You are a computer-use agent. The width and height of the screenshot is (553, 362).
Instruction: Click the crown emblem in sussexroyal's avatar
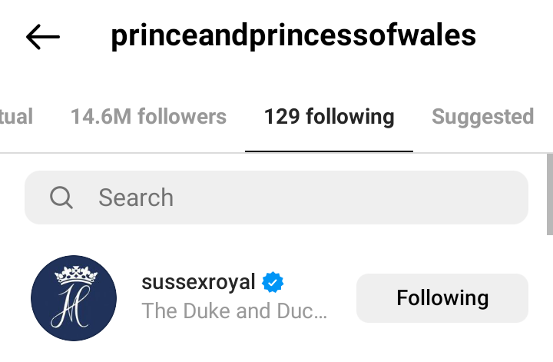(74, 275)
